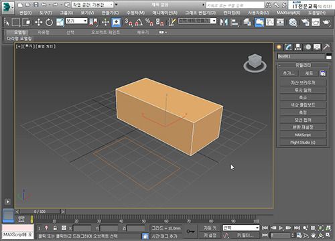Click the Color Clipboard utility button
This screenshot has height=241, width=335.
pos(303,105)
